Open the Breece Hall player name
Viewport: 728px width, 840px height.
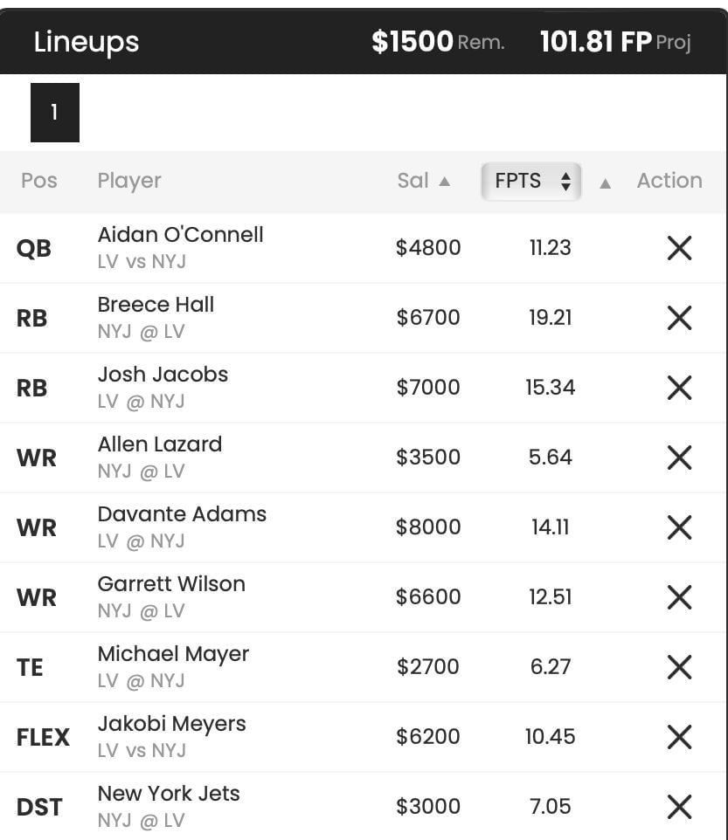pyautogui.click(x=156, y=305)
